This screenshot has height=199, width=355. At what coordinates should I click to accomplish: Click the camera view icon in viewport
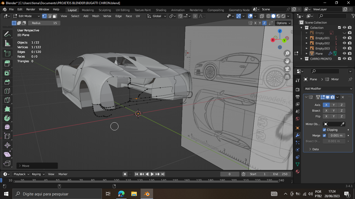(287, 69)
